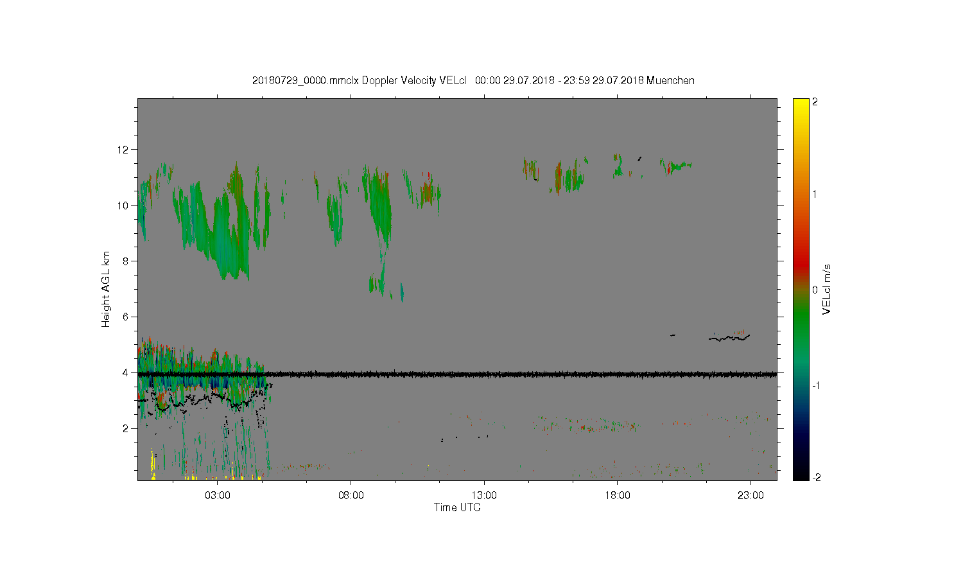Click the 23:00 time tick label
This screenshot has height=578, width=963.
750,496
